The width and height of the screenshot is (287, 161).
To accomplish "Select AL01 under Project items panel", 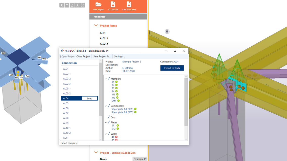I will tap(103, 33).
